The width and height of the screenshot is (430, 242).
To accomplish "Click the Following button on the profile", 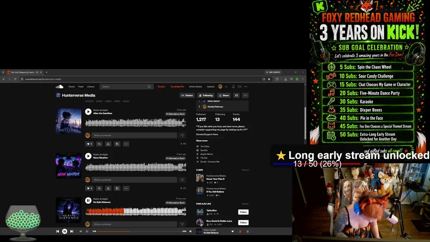I will click(x=206, y=95).
